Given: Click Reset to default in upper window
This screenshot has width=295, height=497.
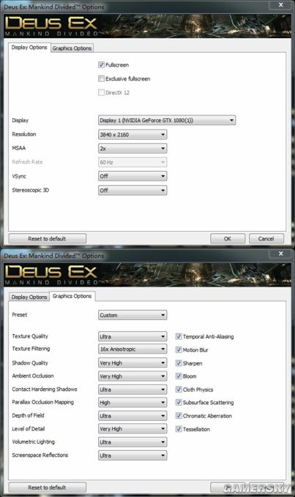Looking at the screenshot, I should (x=48, y=239).
